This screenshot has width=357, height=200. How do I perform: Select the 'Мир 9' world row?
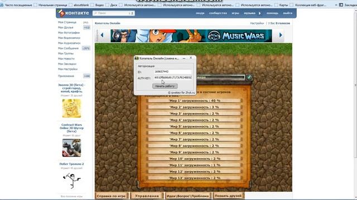194,152
